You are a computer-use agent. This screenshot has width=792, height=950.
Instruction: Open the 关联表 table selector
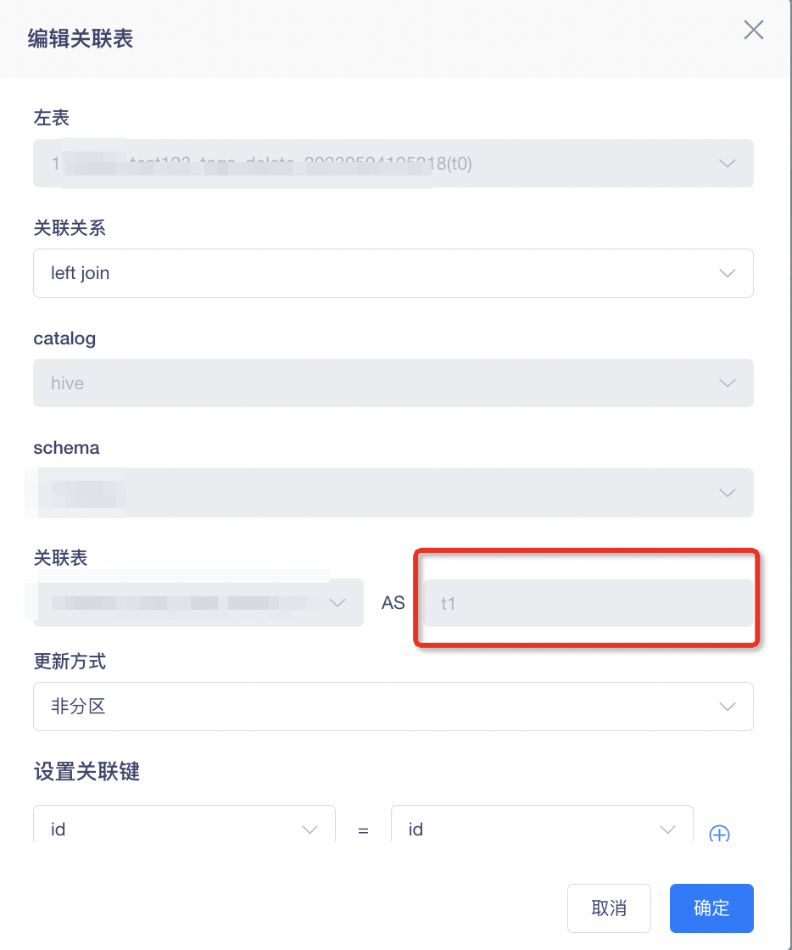coord(198,603)
